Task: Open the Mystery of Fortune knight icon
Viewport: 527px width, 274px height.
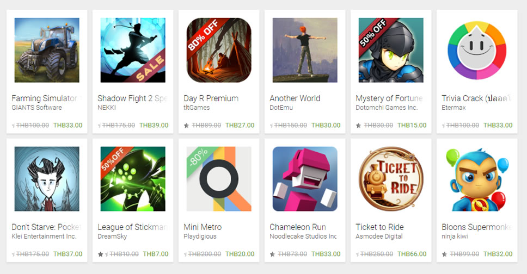Action: click(x=391, y=50)
